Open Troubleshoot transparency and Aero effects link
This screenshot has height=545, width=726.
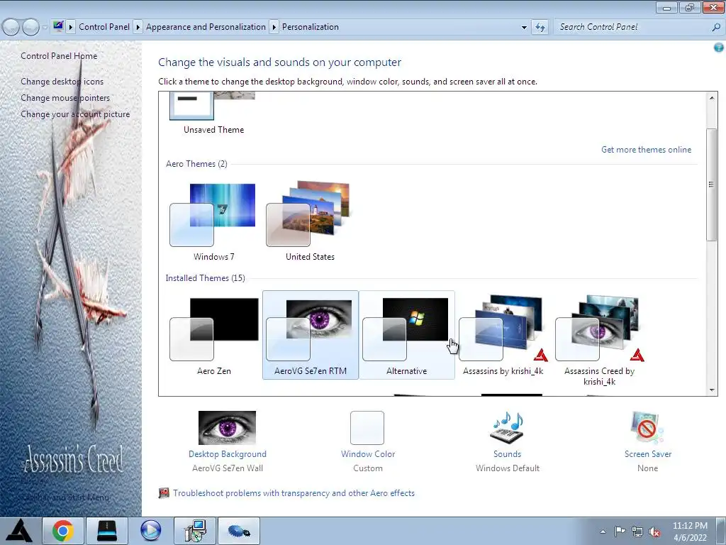pos(294,493)
